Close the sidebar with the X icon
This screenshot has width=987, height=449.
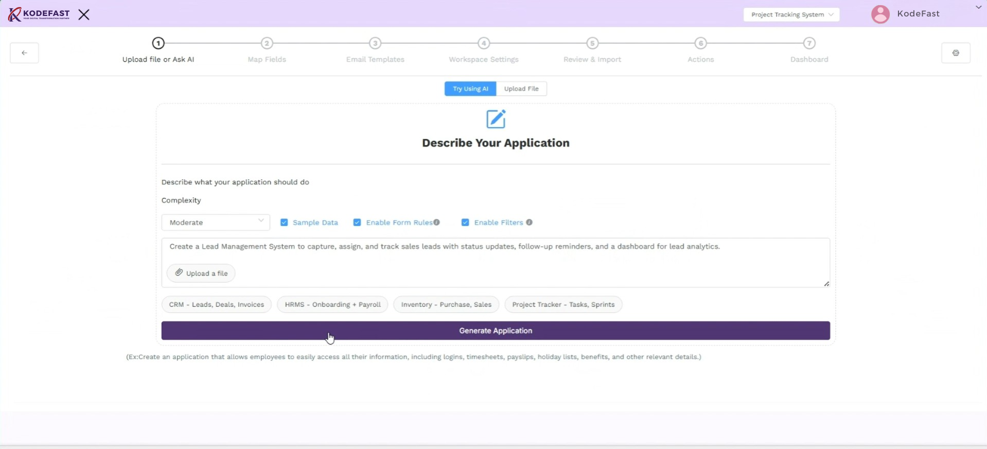click(84, 14)
